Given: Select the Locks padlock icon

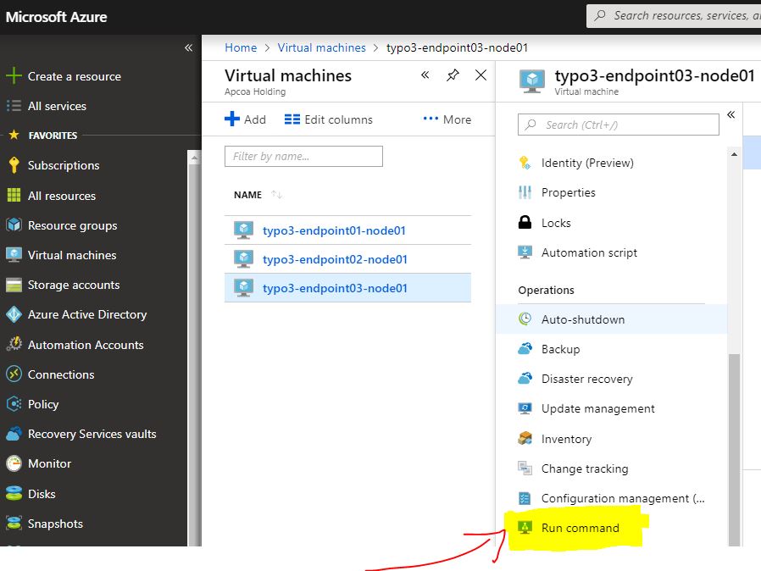Looking at the screenshot, I should pyautogui.click(x=525, y=223).
